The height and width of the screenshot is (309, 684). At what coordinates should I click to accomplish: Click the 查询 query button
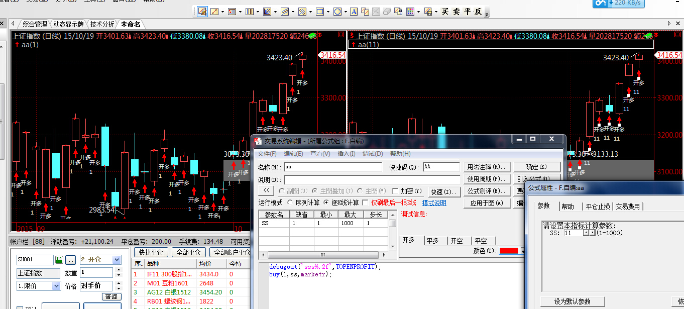pyautogui.click(x=111, y=296)
